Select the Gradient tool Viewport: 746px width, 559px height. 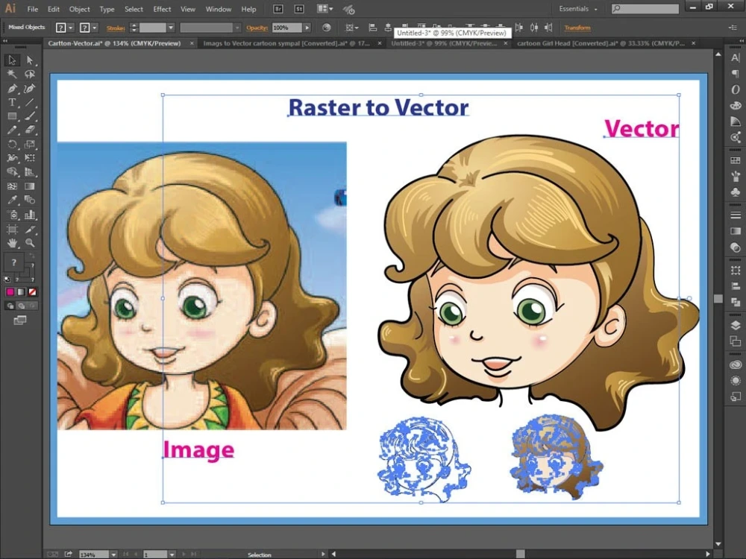tap(30, 186)
